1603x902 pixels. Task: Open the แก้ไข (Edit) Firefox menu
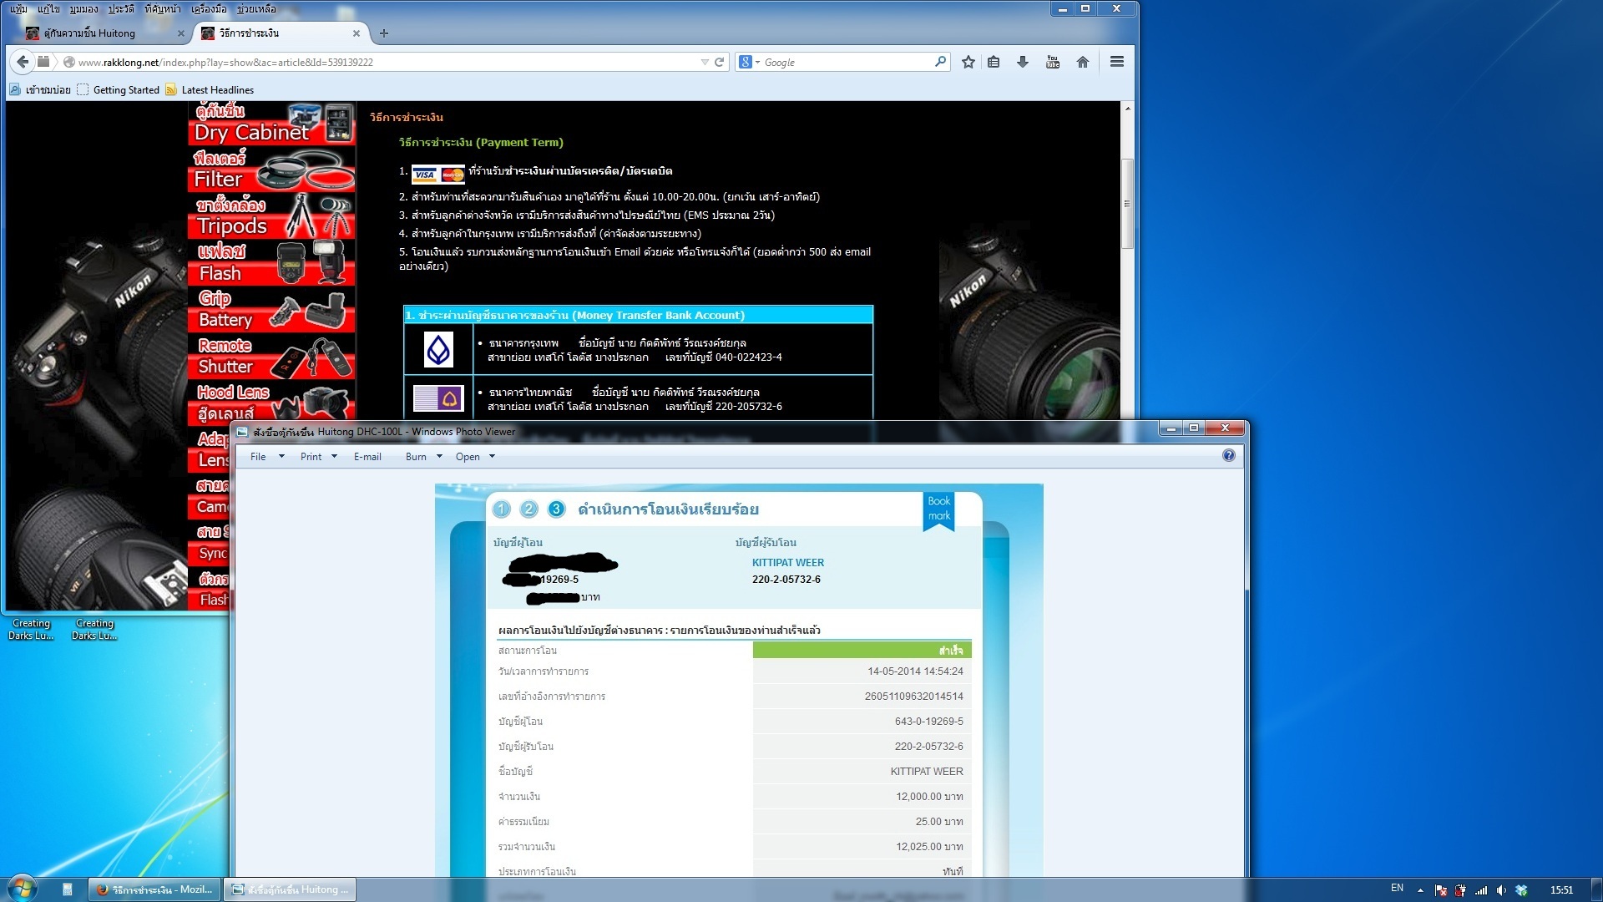[x=48, y=9]
